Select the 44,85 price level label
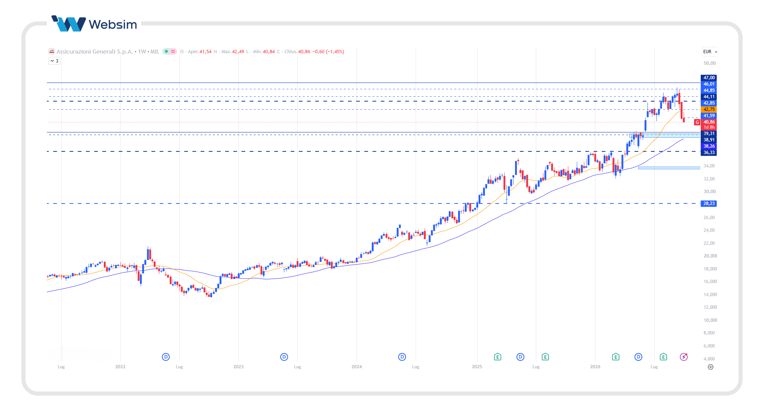This screenshot has height=417, width=764. [x=709, y=90]
